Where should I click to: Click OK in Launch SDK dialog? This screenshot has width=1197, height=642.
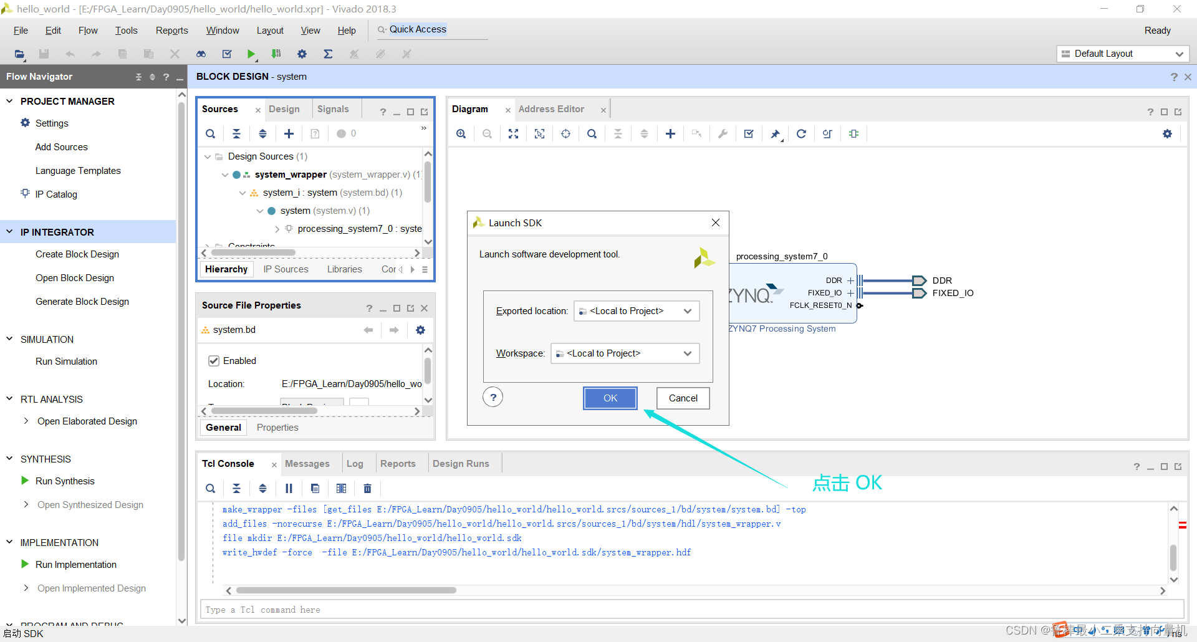coord(610,398)
